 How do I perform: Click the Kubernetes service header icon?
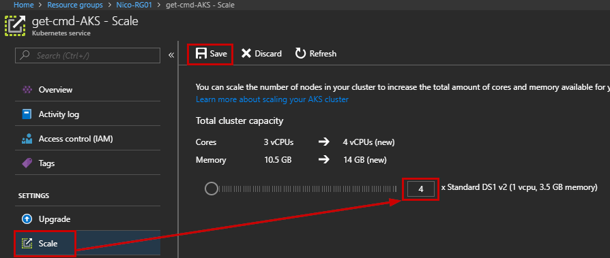(15, 26)
